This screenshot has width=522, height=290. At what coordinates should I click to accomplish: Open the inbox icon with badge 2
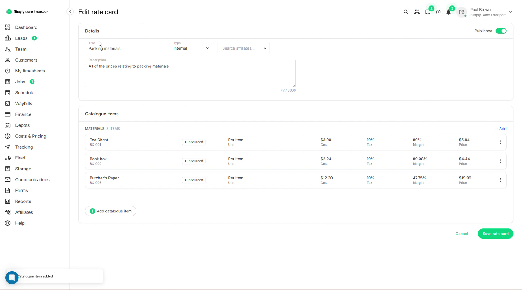tap(428, 12)
